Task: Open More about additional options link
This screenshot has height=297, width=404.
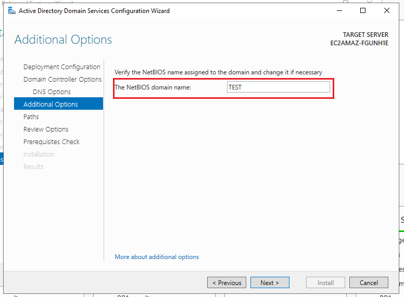Action: pyautogui.click(x=157, y=257)
